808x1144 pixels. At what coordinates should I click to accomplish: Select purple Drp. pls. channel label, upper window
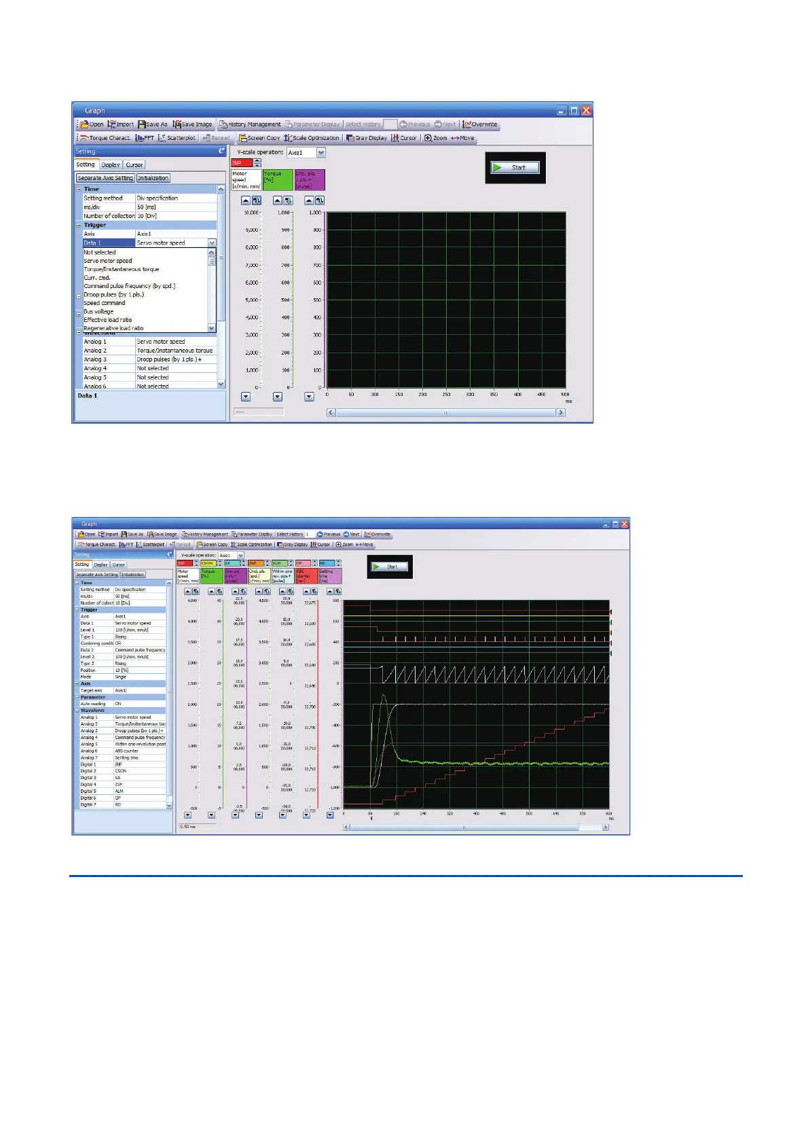pos(310,180)
